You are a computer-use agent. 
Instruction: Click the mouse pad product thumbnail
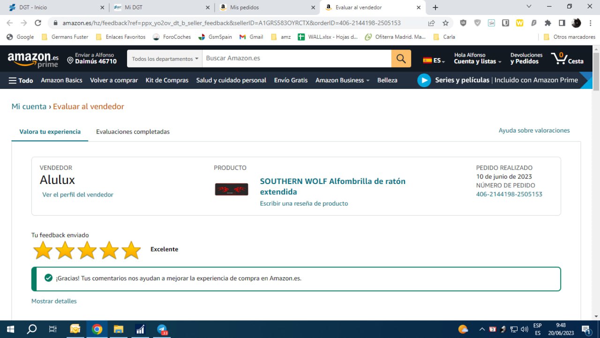pyautogui.click(x=232, y=189)
